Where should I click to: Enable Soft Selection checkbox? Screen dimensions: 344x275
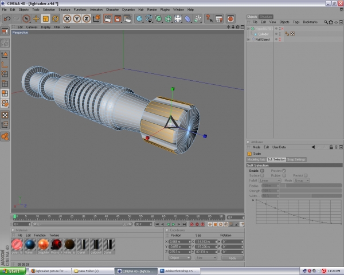pyautogui.click(x=262, y=171)
